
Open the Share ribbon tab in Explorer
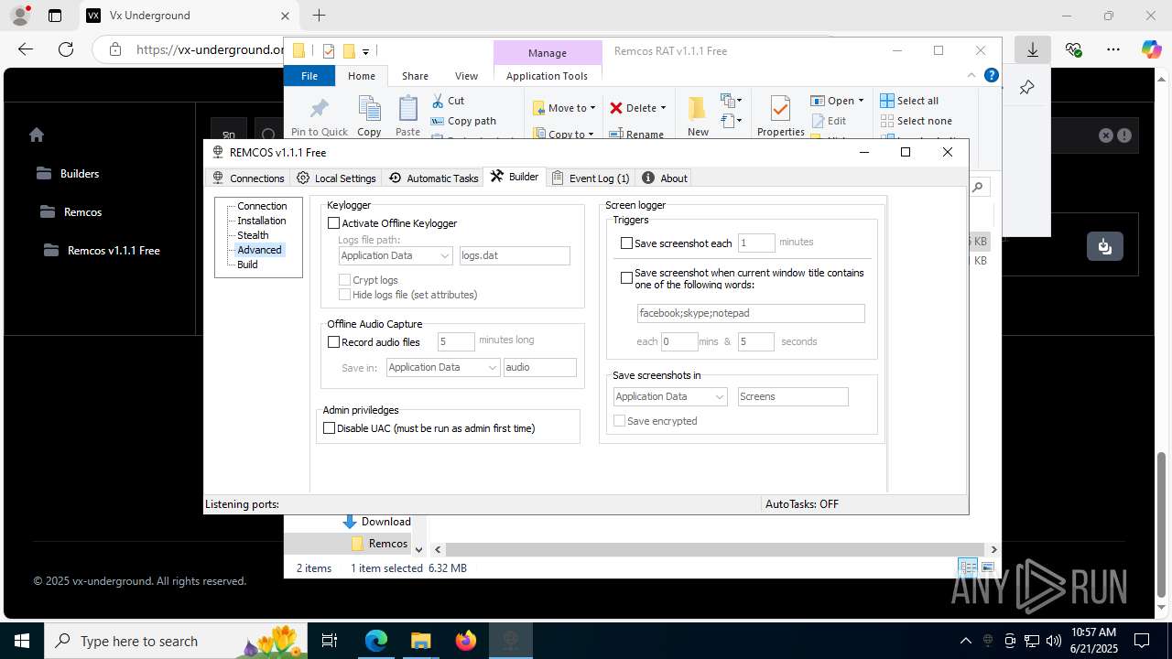(415, 76)
